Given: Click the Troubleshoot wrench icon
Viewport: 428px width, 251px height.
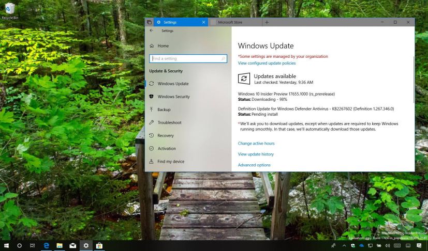Looking at the screenshot, I should point(152,122).
